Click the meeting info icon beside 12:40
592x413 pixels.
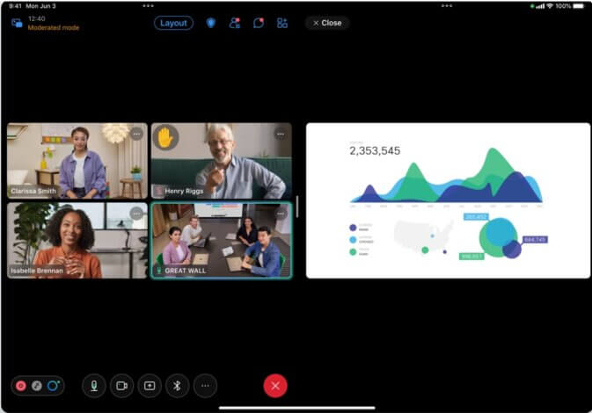[x=17, y=23]
